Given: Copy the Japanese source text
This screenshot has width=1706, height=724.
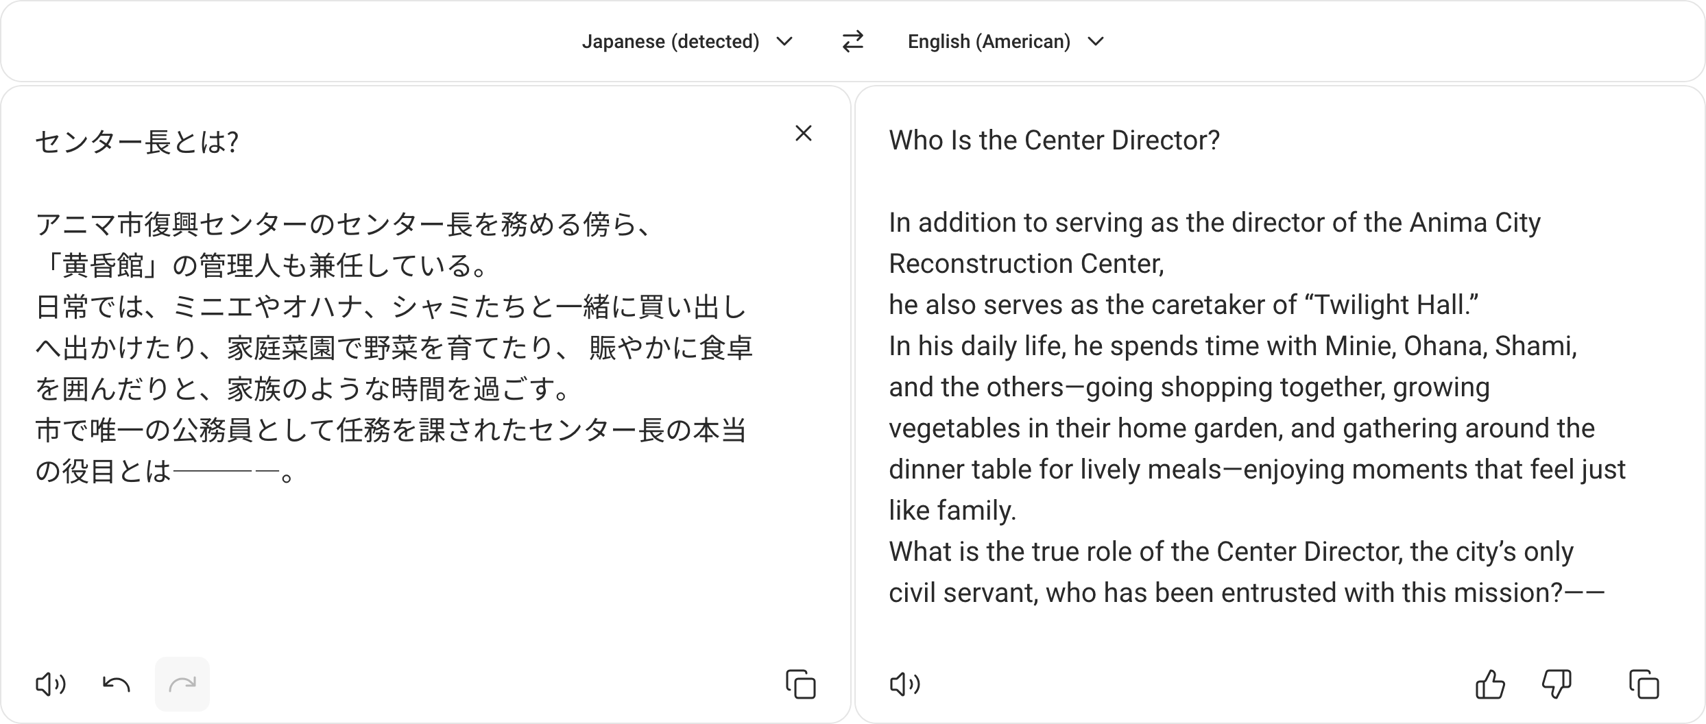Looking at the screenshot, I should pyautogui.click(x=801, y=684).
